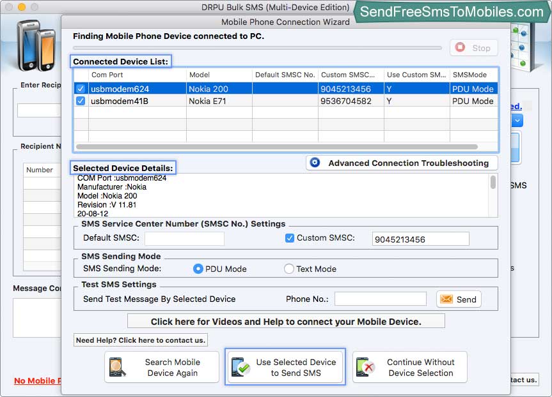Click the green check phone icon

coord(240,368)
